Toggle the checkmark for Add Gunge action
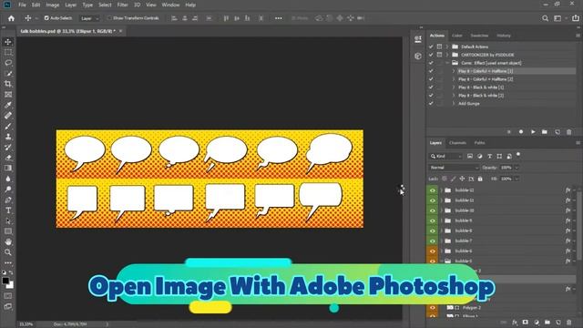583x328 pixels. (431, 104)
